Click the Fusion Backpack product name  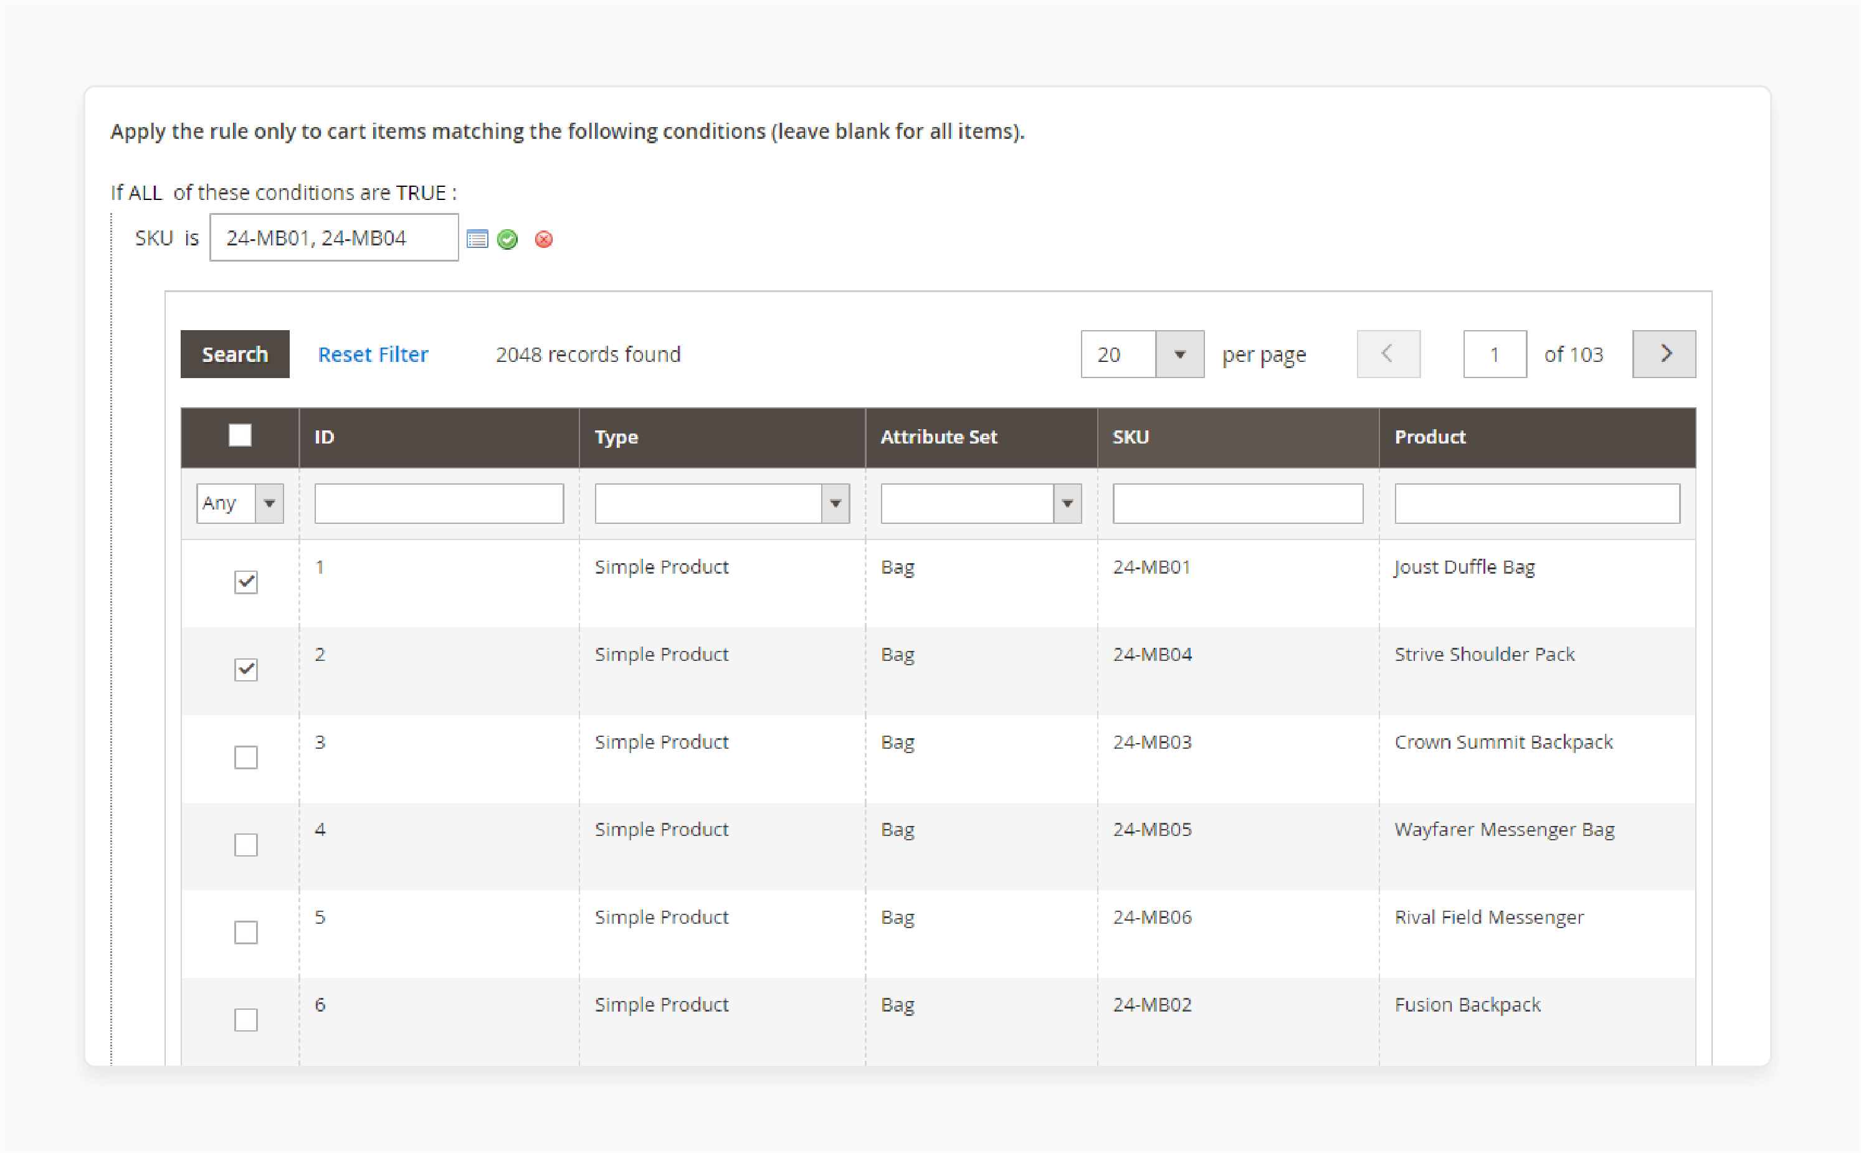tap(1467, 1005)
